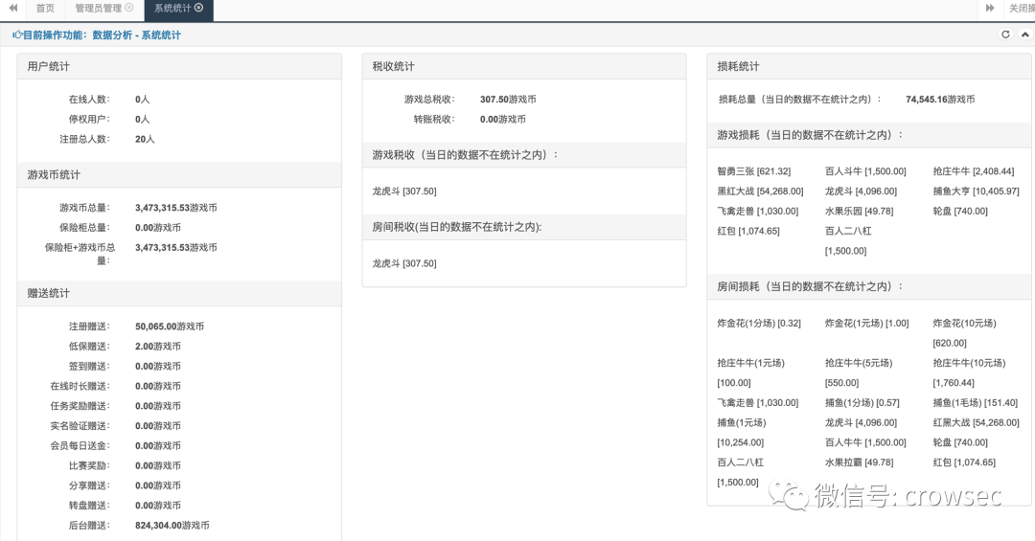Click the 停权用户 label

pyautogui.click(x=89, y=120)
